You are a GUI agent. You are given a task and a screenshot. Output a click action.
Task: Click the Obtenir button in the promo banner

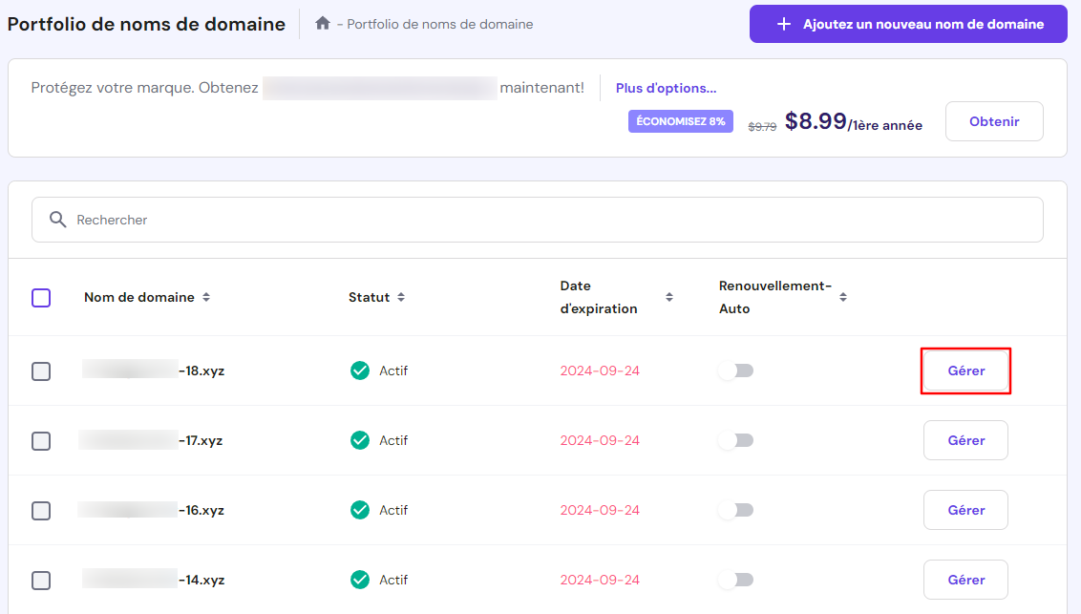tap(994, 121)
